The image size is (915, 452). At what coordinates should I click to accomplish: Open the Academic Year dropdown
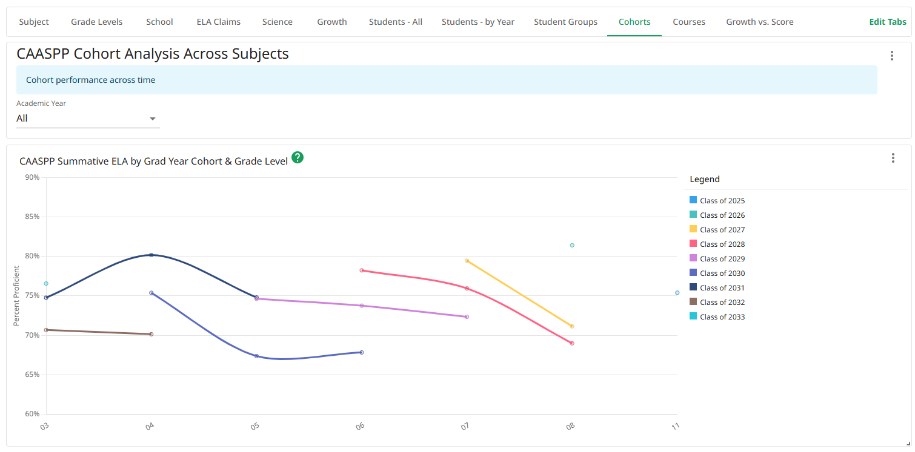[88, 119]
